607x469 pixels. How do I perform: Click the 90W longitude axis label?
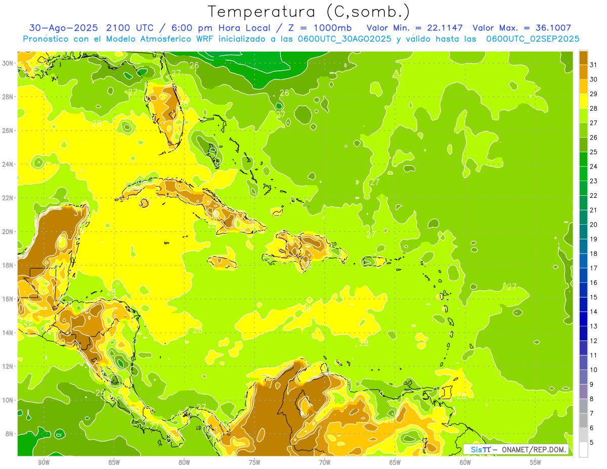click(x=44, y=462)
